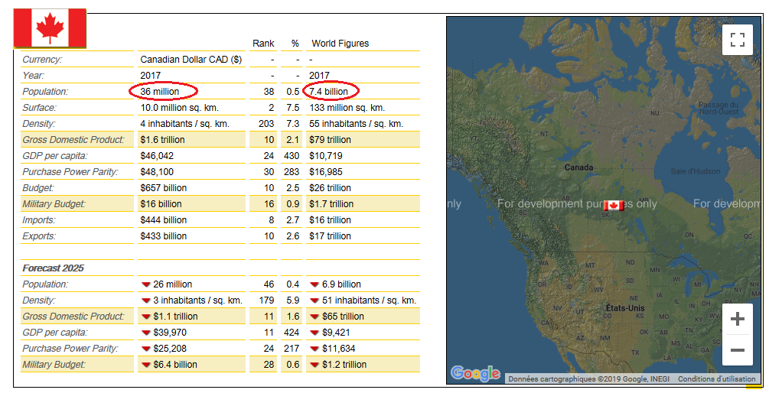Click the 6.9 billion forecast world population
The height and width of the screenshot is (393, 769).
coord(341,284)
